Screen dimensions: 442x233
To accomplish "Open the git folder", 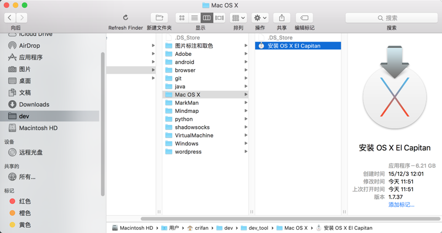I will (206, 78).
